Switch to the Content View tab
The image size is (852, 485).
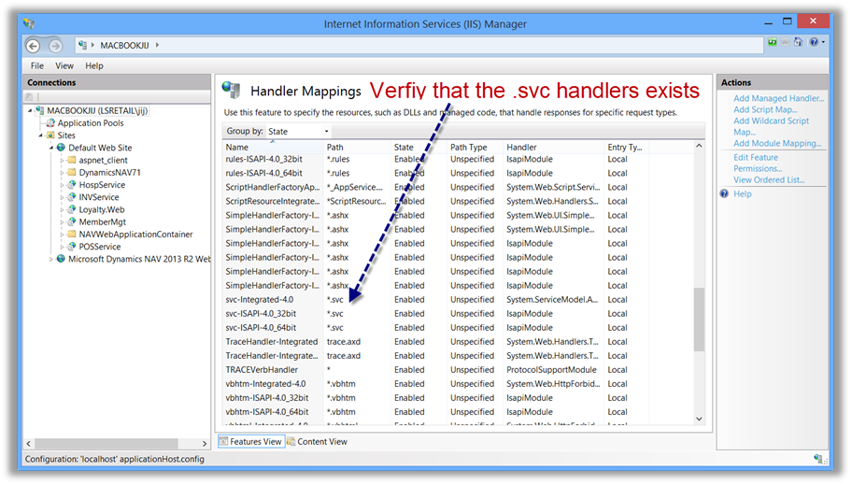(318, 441)
